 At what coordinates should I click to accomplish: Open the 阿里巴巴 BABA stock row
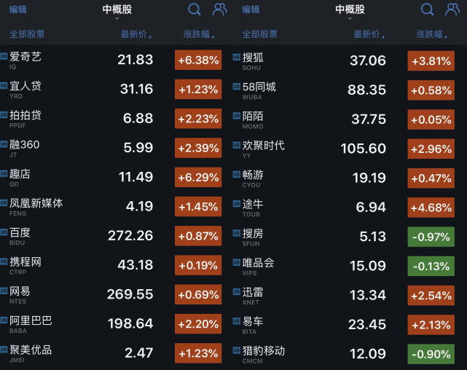(113, 324)
